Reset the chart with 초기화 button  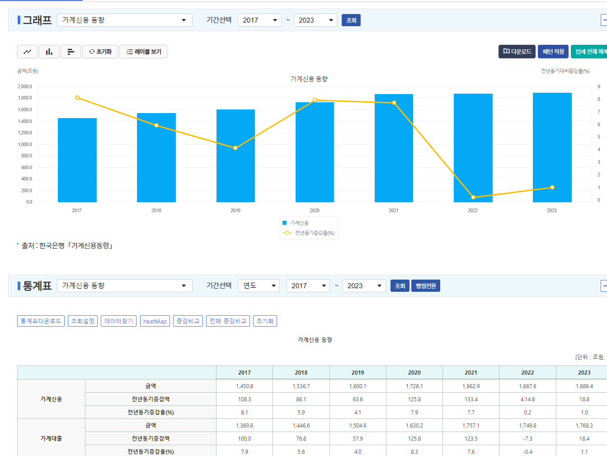[x=100, y=52]
